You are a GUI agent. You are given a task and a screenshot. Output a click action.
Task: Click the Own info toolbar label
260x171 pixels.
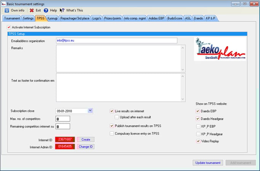pos(18,10)
